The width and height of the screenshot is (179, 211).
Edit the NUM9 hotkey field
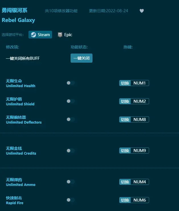point(140,151)
